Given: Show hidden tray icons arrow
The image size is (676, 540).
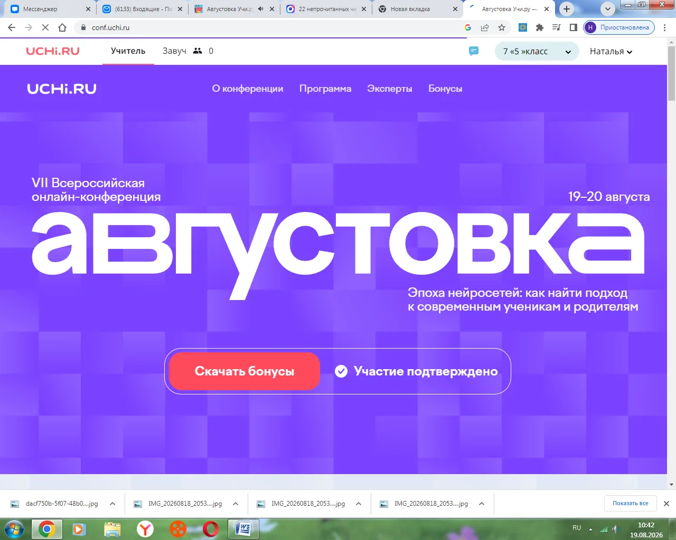Looking at the screenshot, I should point(590,529).
